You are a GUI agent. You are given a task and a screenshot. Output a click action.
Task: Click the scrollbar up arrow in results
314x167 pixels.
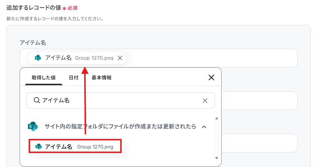click(217, 118)
